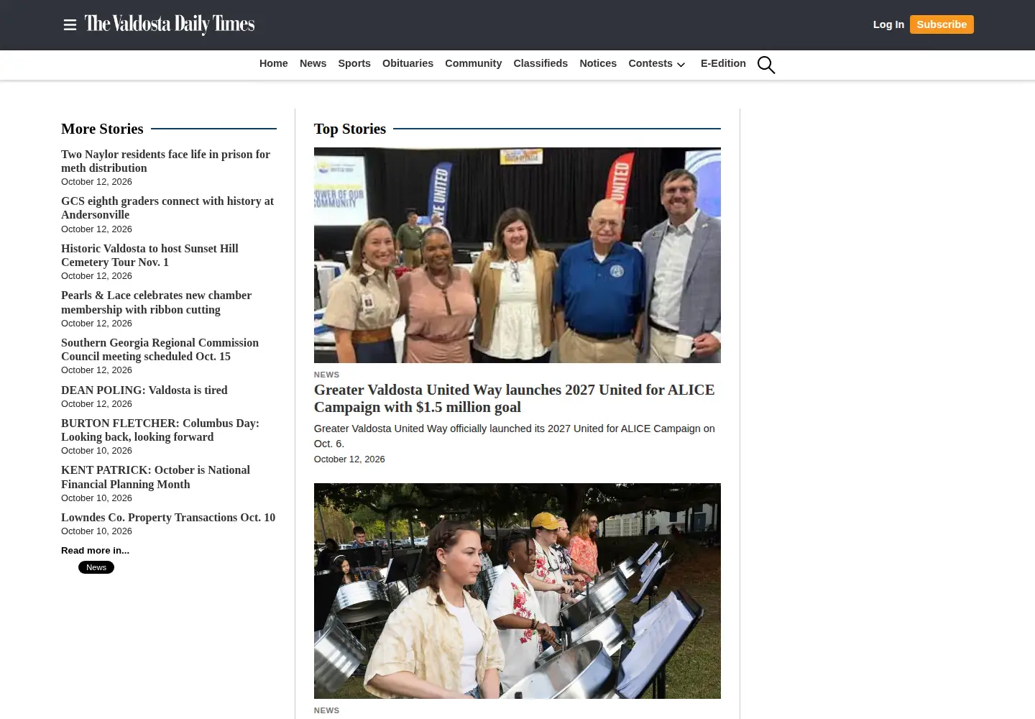The width and height of the screenshot is (1035, 719).
Task: Click the United Way story summary text
Action: pyautogui.click(x=515, y=436)
